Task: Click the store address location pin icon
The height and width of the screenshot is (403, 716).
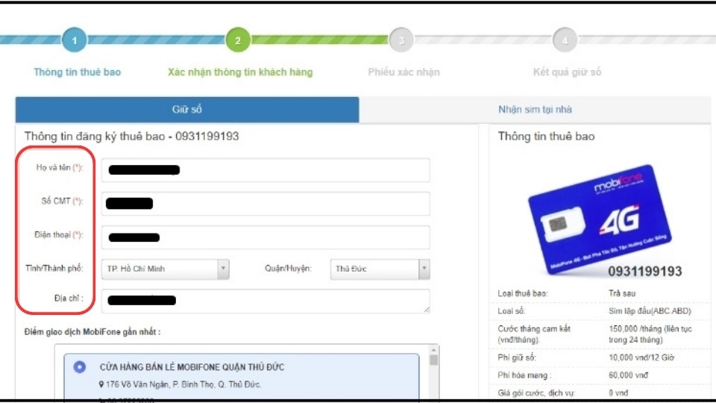Action: pos(101,385)
